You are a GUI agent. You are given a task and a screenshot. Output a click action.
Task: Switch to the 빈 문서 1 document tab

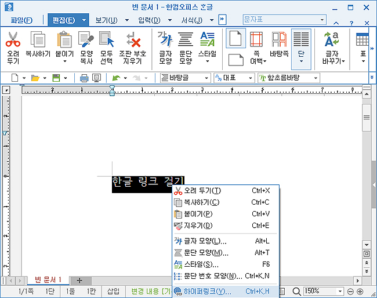coord(48,280)
